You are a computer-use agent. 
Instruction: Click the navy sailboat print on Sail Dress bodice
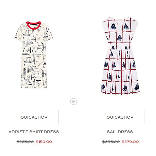[x=113, y=27]
